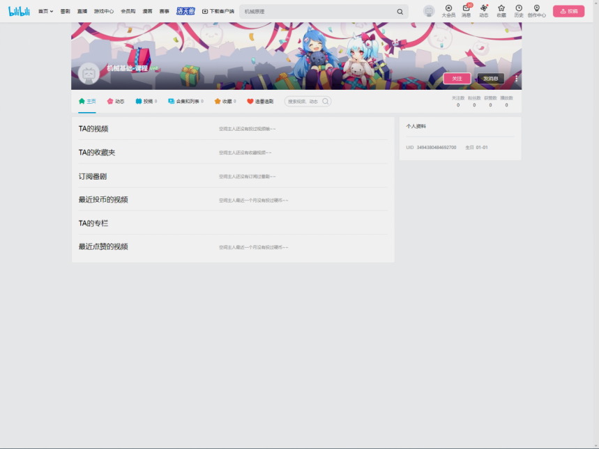Screen dimensions: 599x449
Task: Switch to the 动态 tab
Action: (x=116, y=102)
